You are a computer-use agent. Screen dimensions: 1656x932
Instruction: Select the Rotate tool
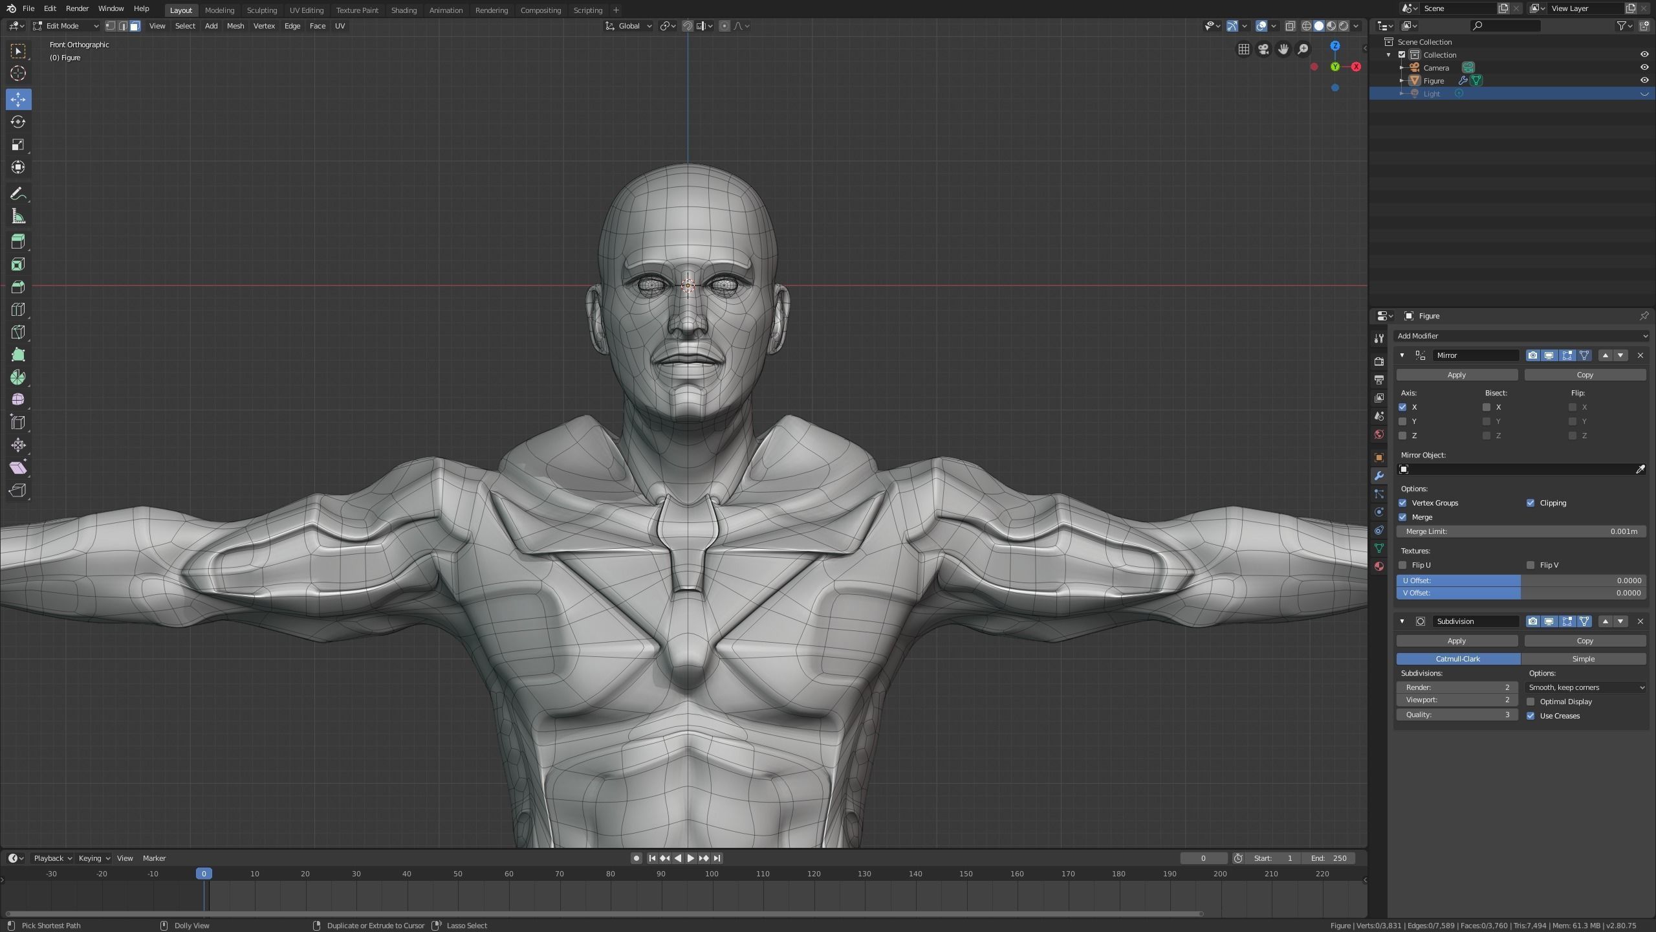pyautogui.click(x=17, y=122)
